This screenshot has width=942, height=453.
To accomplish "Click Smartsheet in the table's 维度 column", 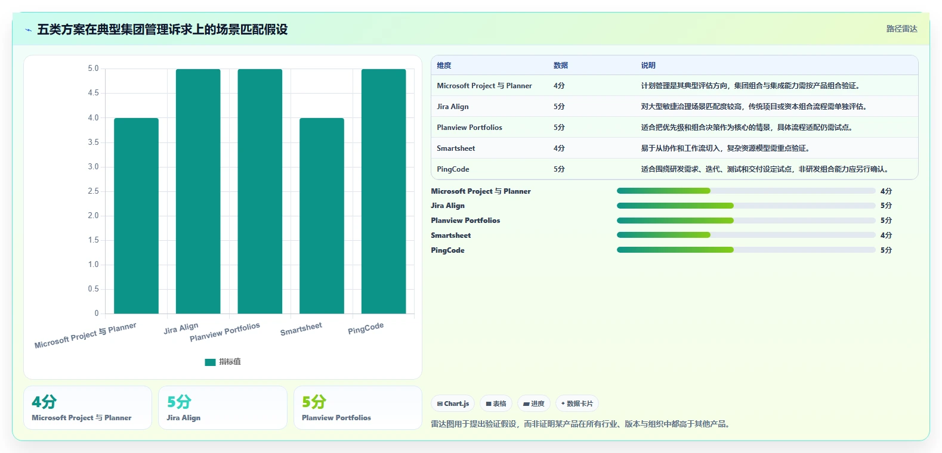I will (456, 148).
